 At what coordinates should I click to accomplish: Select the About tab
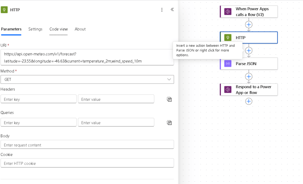80,29
